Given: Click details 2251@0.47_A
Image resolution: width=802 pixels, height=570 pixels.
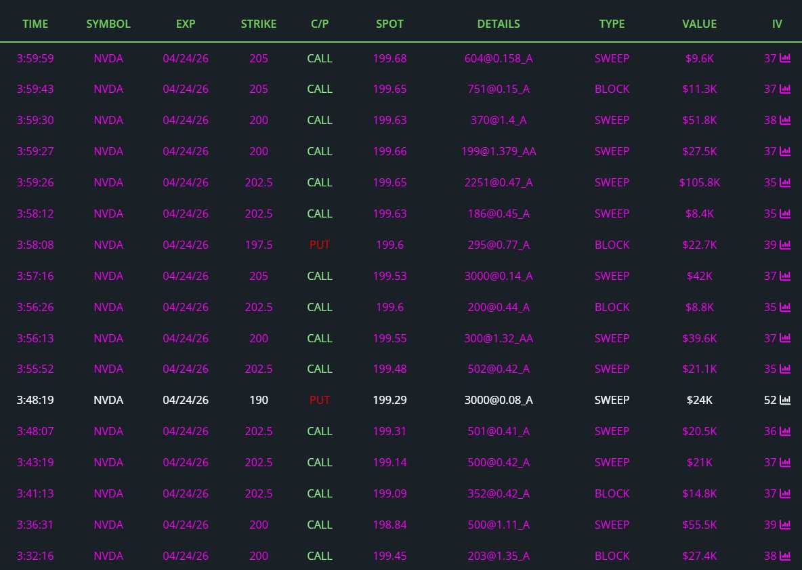Looking at the screenshot, I should 499,183.
